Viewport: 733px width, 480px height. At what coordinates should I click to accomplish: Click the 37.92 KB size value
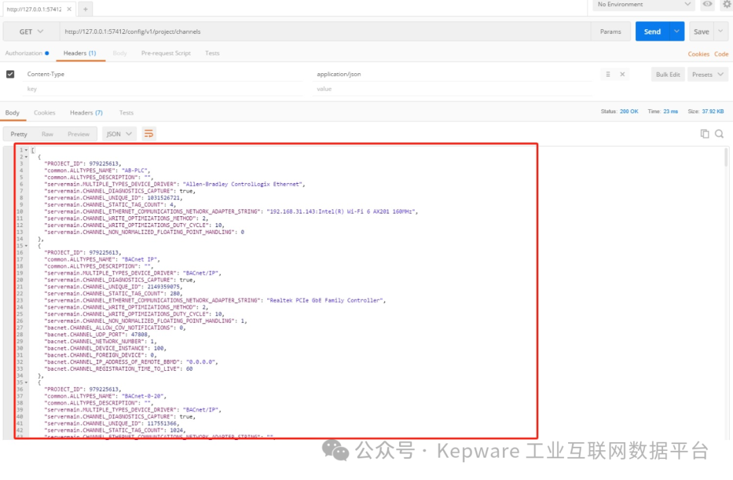pos(713,112)
